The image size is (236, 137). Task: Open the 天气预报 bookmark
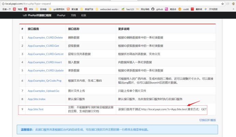click(x=211, y=9)
